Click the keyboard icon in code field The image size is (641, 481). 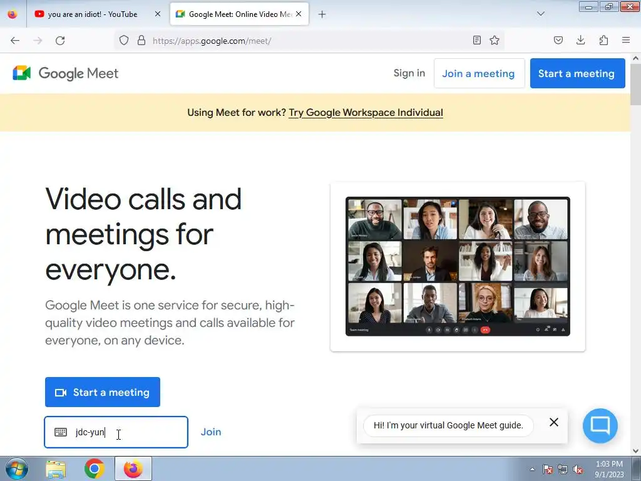[61, 432]
